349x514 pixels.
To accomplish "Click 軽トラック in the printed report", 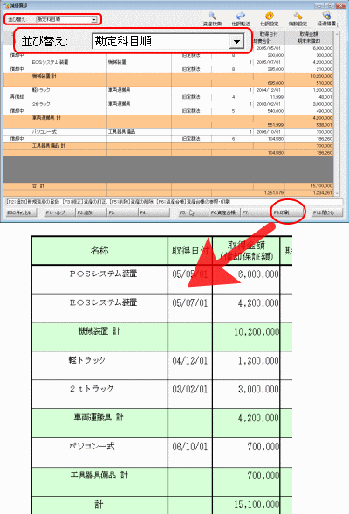I will click(87, 360).
